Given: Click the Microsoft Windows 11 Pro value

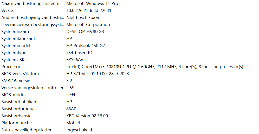Looking at the screenshot, I should pyautogui.click(x=92, y=3).
